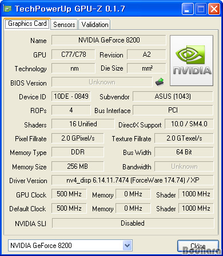This screenshot has width=223, height=256.
Task: Click the GPU Clock row Shader 1000 MHz
Action: pyautogui.click(x=196, y=194)
